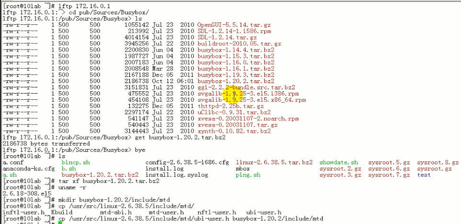Image resolution: width=461 pixels, height=224 pixels.
Task: Click the 'Mar 28' date in the listing
Action: tap(163, 69)
